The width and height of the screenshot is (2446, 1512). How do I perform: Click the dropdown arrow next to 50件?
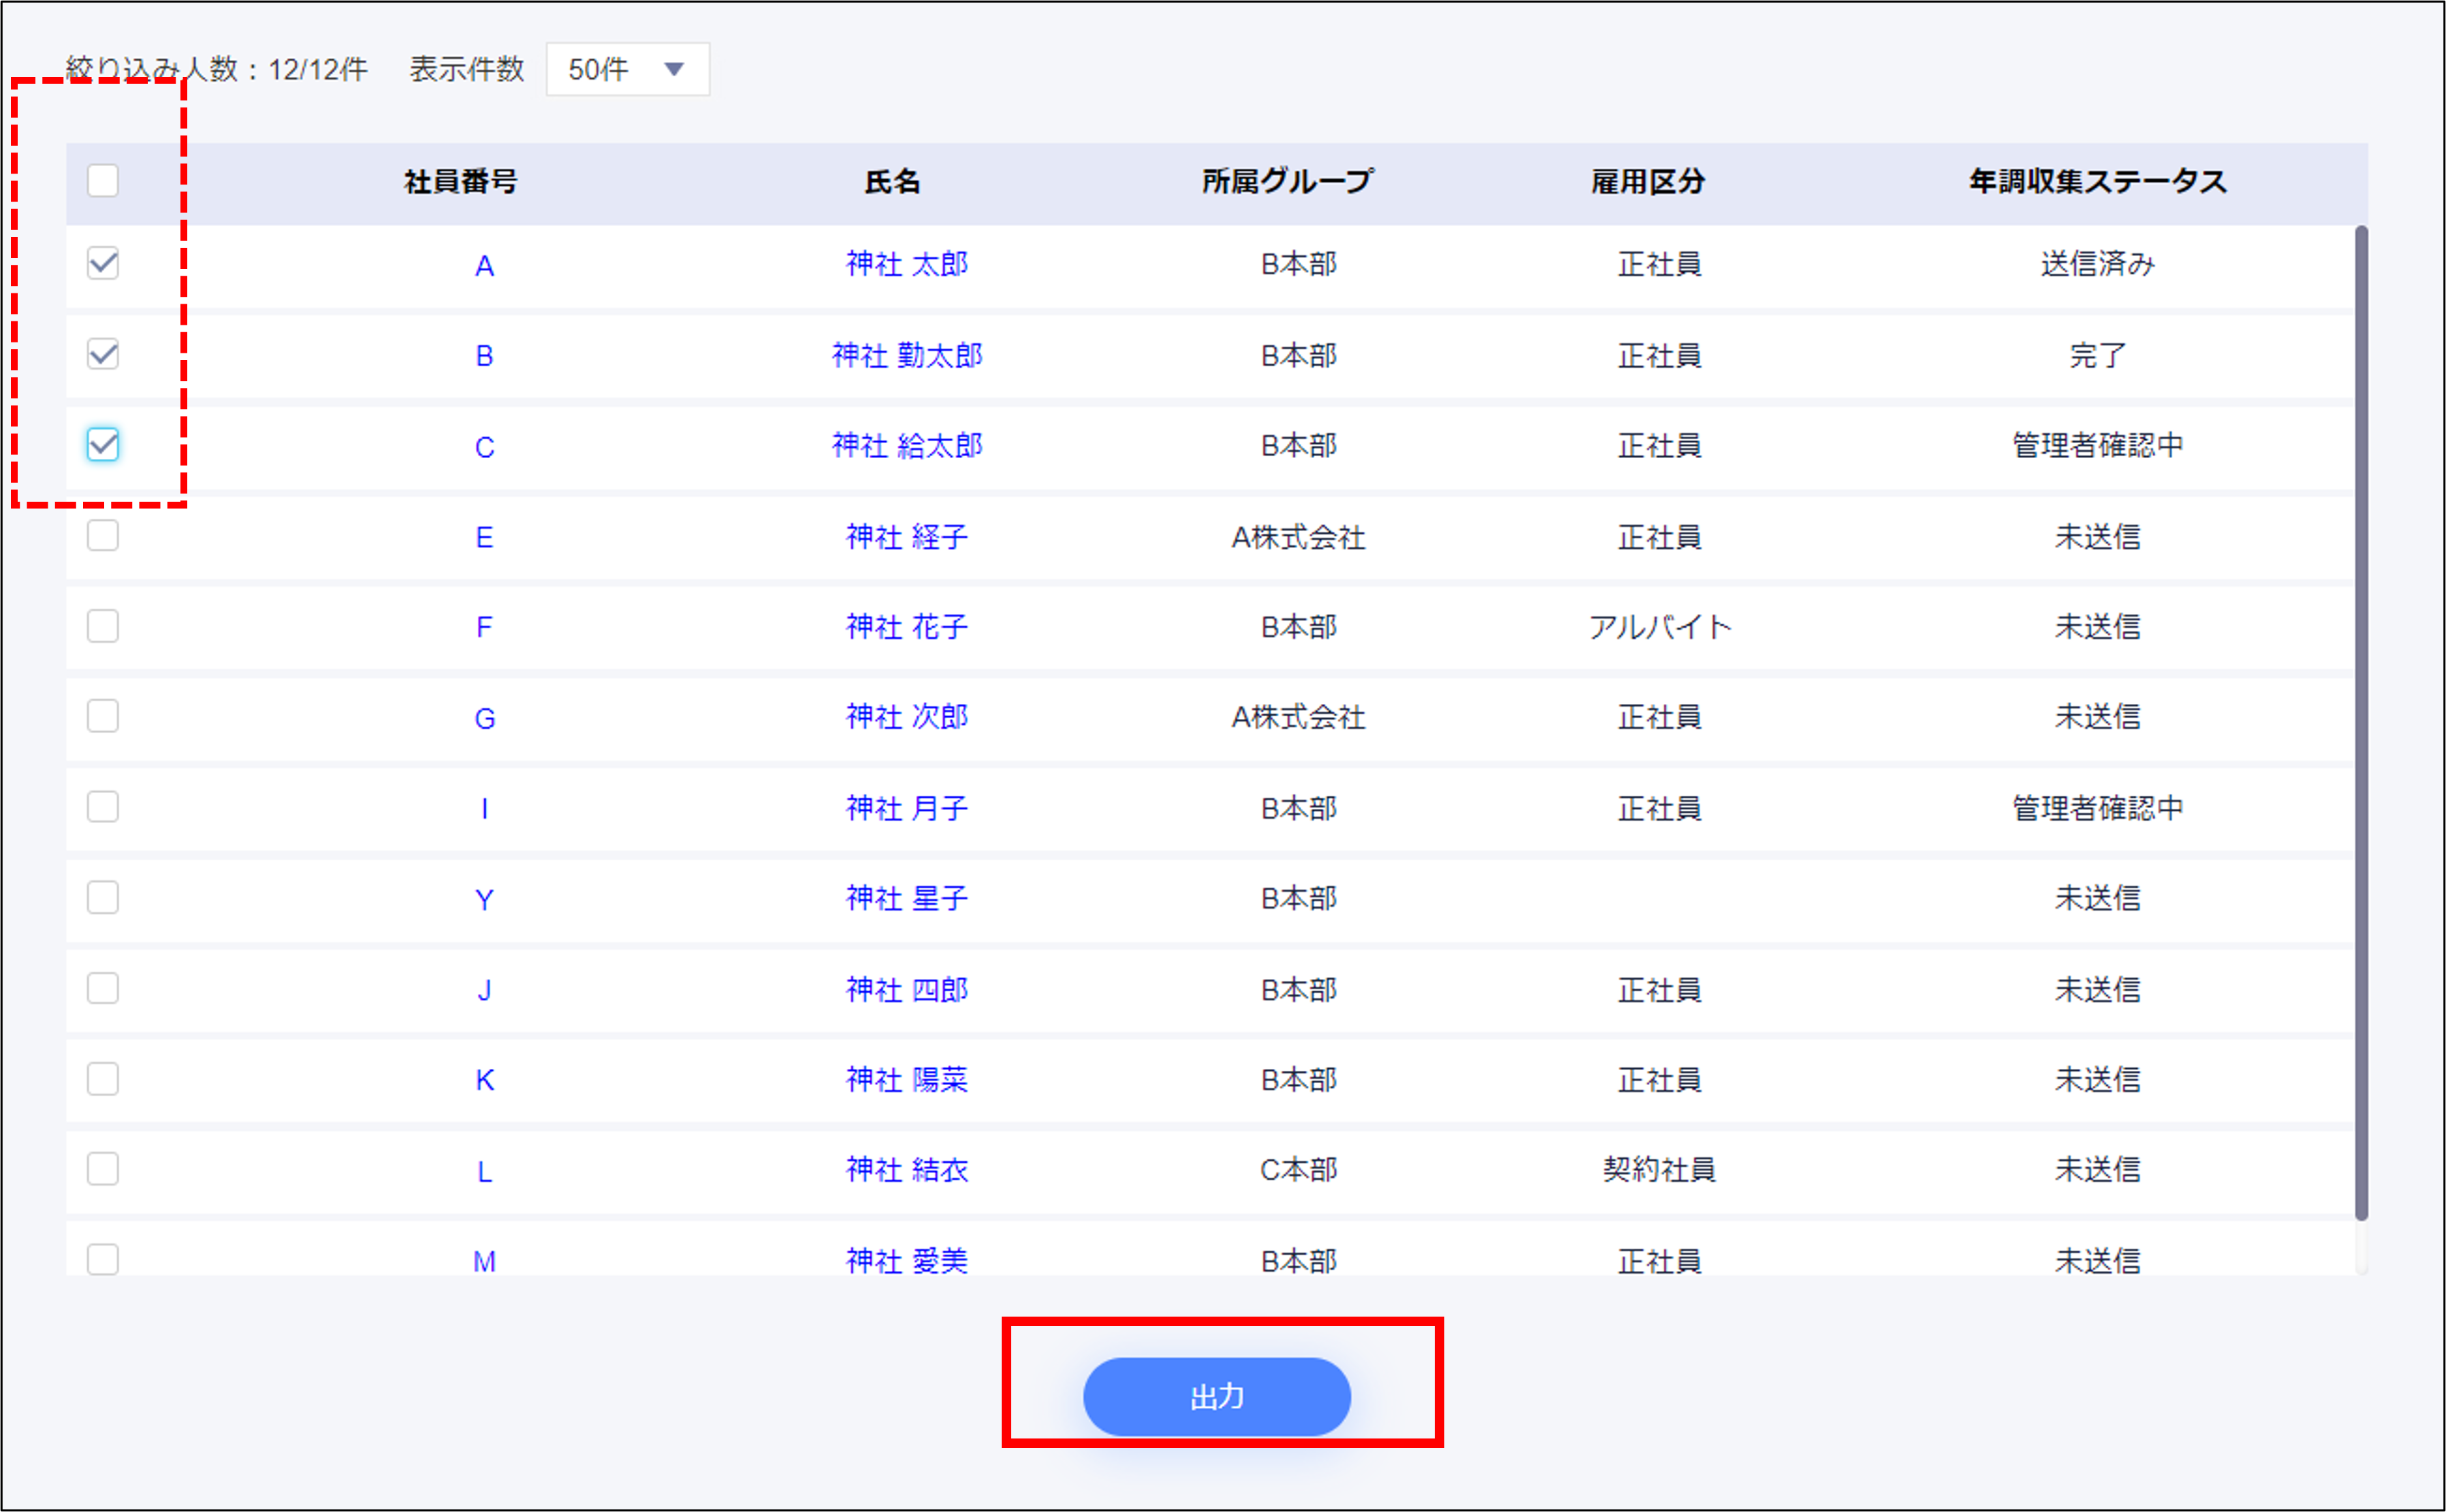pos(674,69)
